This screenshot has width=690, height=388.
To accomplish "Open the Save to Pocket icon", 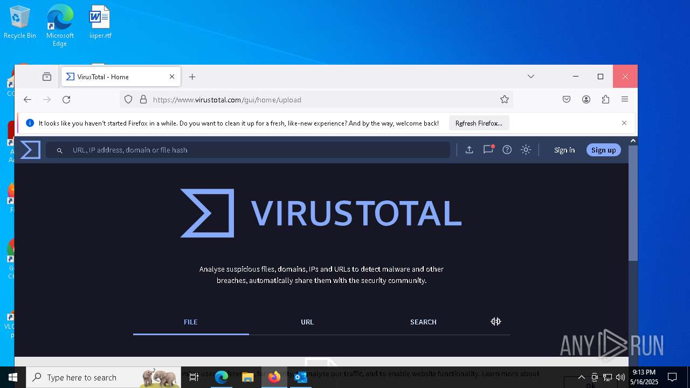I will pos(567,100).
